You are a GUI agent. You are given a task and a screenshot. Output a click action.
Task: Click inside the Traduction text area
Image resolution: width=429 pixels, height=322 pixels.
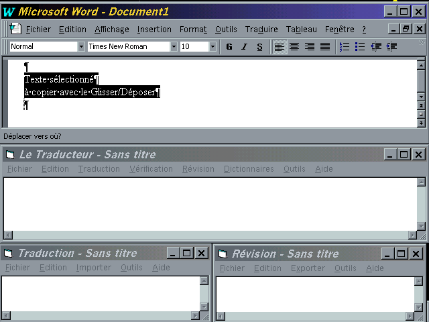[x=101, y=294]
